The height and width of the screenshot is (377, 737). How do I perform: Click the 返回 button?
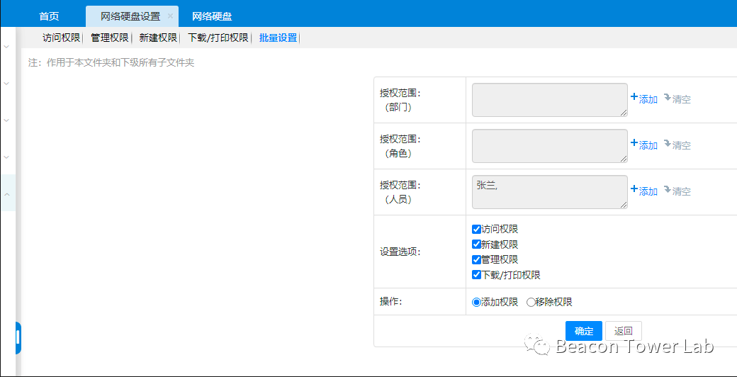pyautogui.click(x=623, y=331)
